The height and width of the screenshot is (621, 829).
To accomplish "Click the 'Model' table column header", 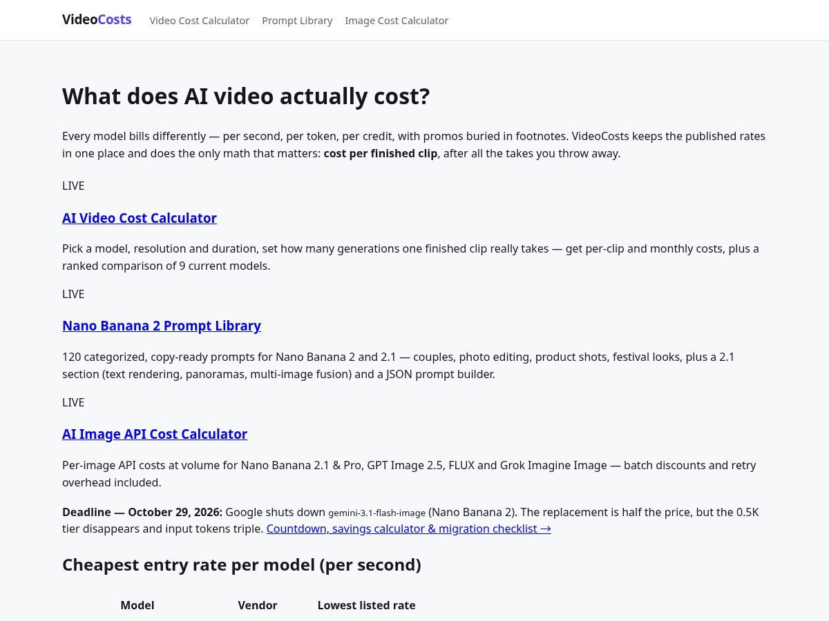I will coord(137,605).
